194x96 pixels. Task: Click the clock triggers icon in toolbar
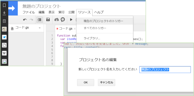click(x=63, y=19)
